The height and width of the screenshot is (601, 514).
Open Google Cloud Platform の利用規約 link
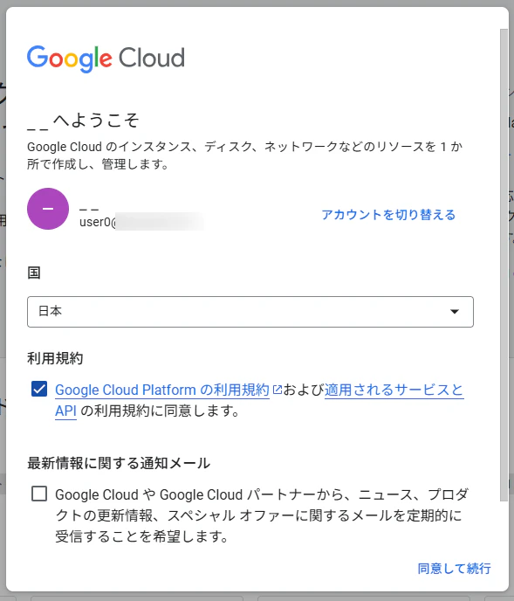162,390
